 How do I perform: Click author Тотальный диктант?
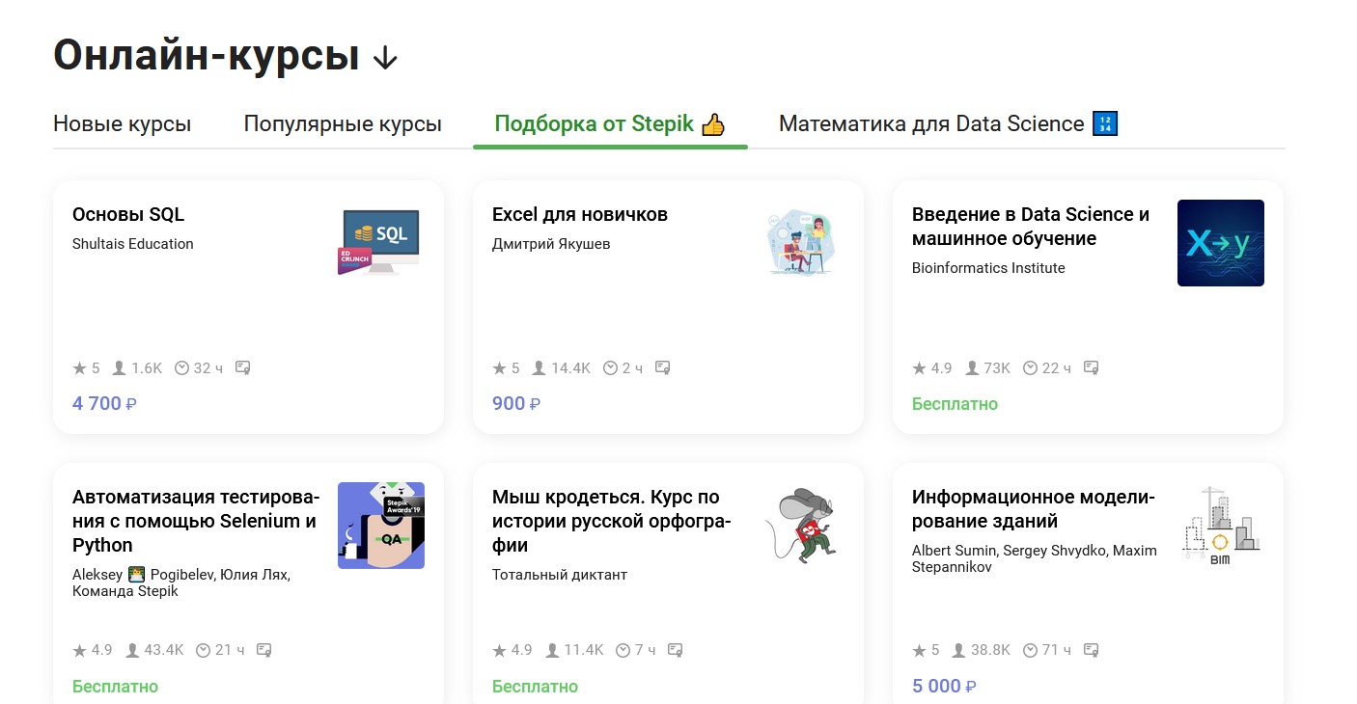[560, 575]
